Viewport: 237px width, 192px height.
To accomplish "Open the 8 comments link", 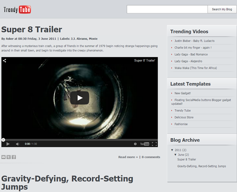I will (151, 157).
